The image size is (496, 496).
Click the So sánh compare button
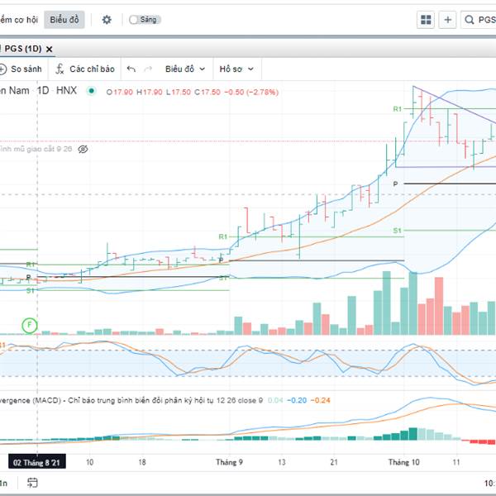(x=21, y=69)
